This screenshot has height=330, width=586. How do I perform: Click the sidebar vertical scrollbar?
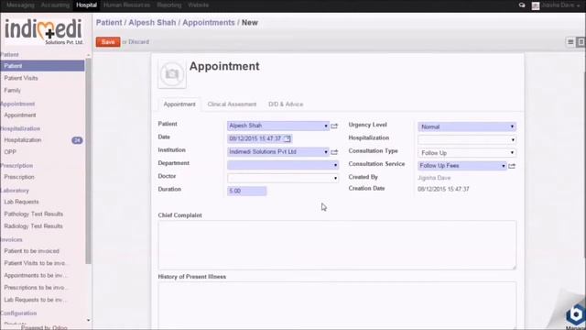pyautogui.click(x=88, y=161)
